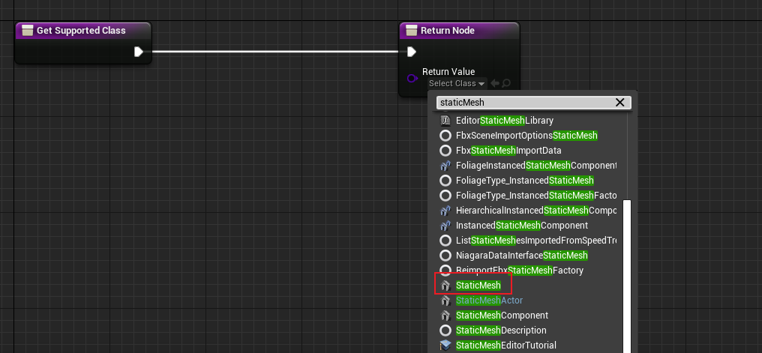This screenshot has height=353, width=762.
Task: Clear the staticMesh search text
Action: click(x=619, y=103)
